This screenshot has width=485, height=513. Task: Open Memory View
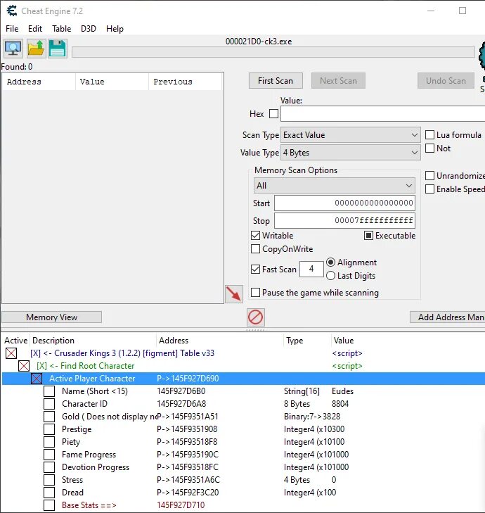click(51, 317)
